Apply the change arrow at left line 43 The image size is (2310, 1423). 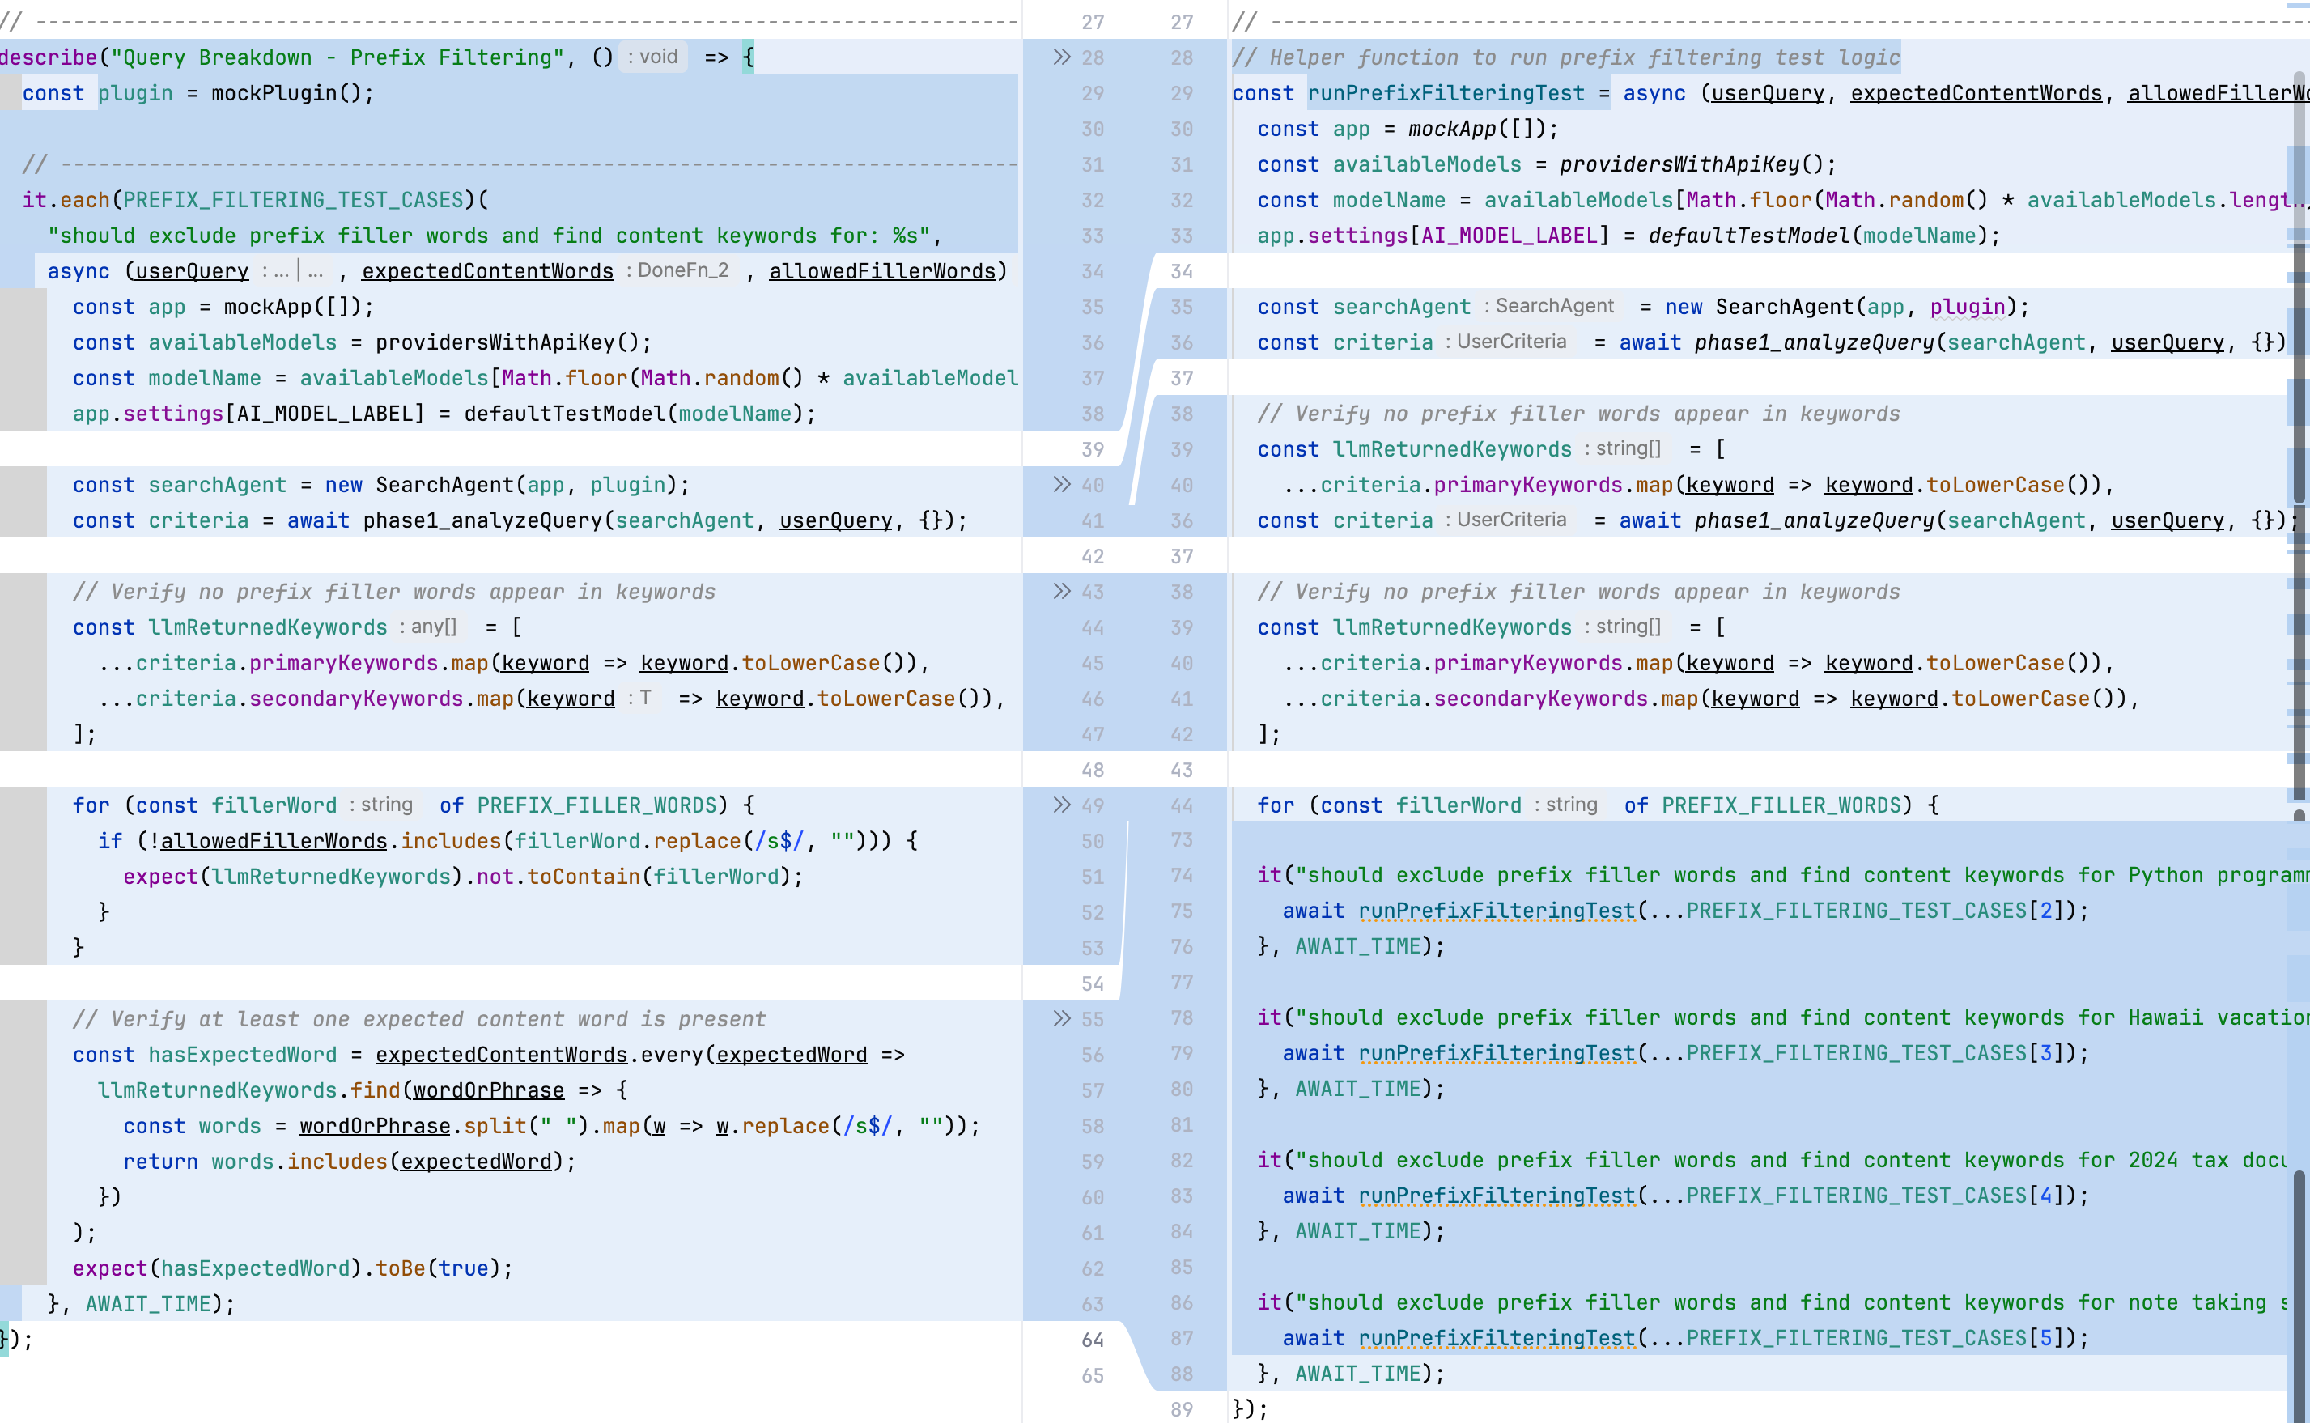pyautogui.click(x=1061, y=592)
